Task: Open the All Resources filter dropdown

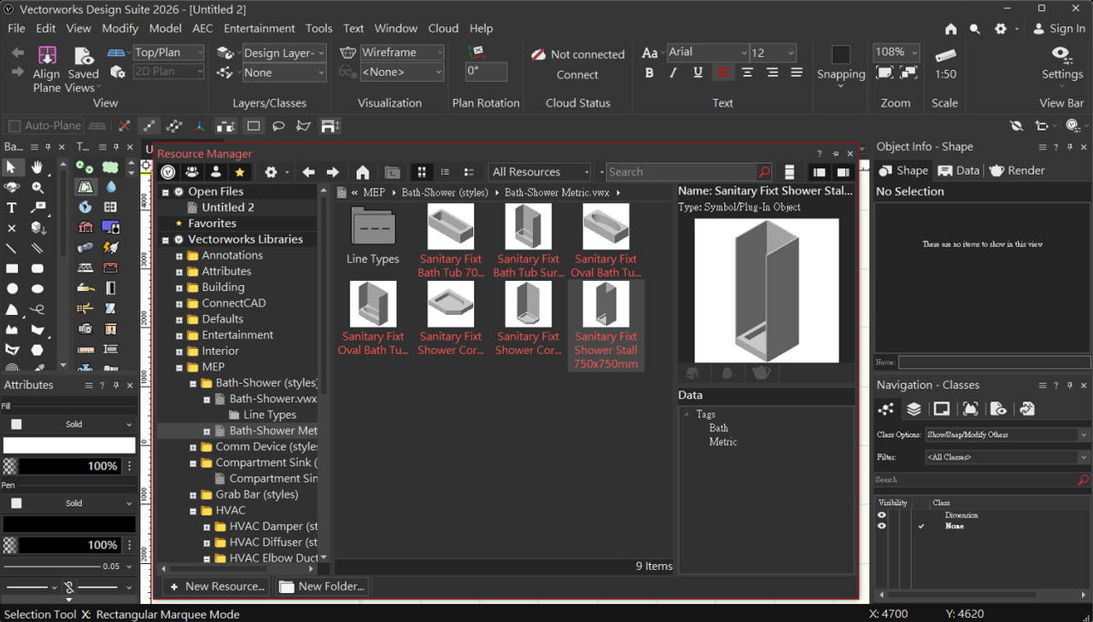Action: [x=539, y=172]
